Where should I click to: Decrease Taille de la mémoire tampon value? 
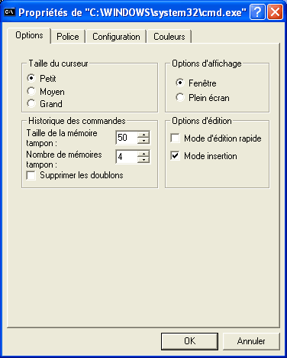[x=143, y=141]
